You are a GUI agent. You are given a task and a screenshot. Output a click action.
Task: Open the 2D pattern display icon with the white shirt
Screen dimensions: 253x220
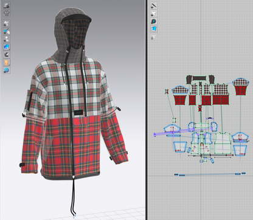pyautogui.click(x=153, y=13)
